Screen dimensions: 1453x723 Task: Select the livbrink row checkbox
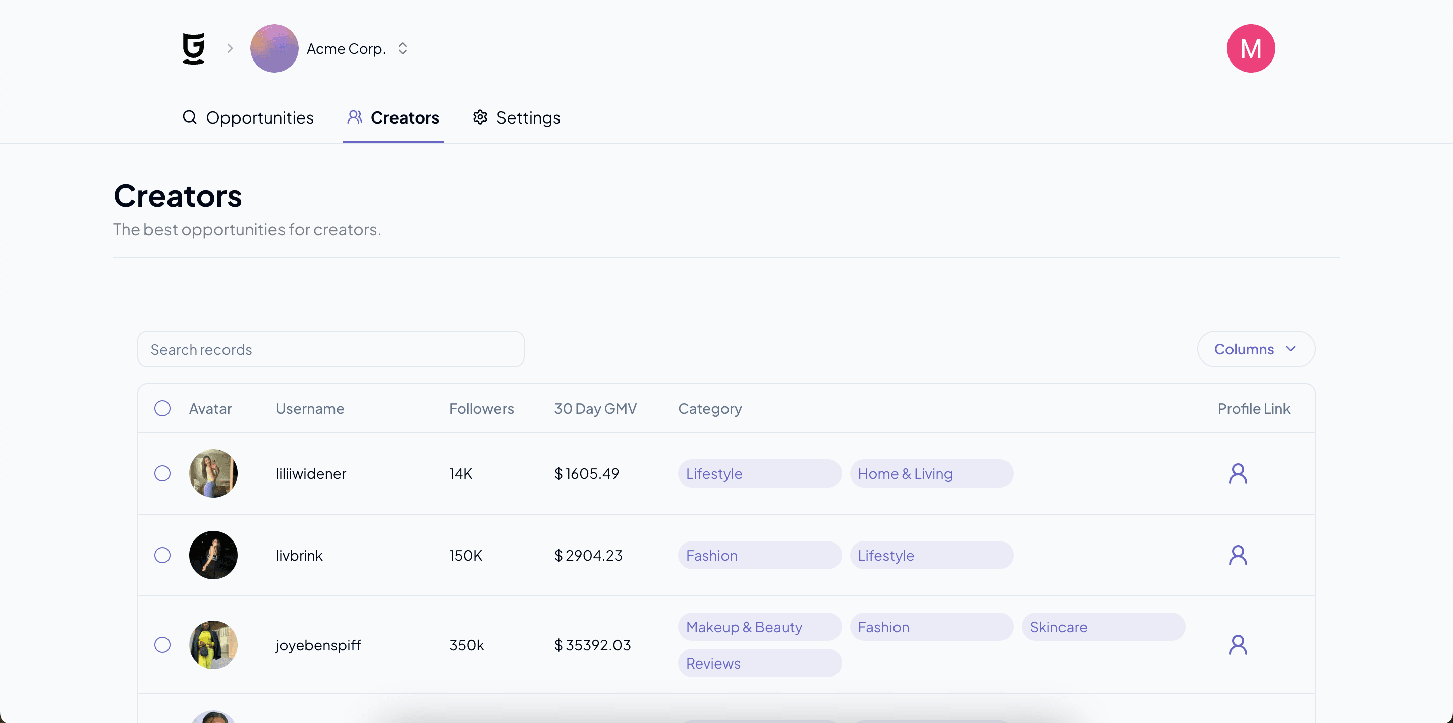pos(162,555)
